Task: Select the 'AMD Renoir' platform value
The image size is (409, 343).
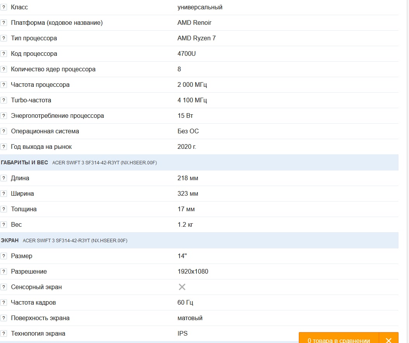Action: 194,22
